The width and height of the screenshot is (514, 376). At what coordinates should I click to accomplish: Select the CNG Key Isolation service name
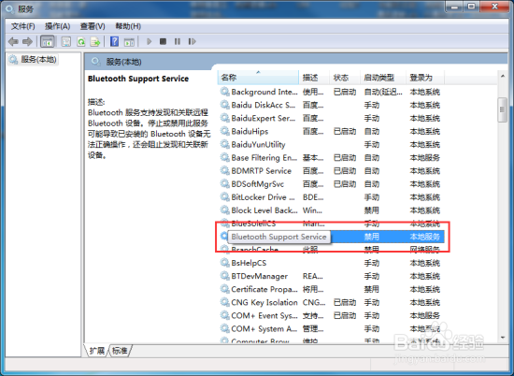click(264, 302)
